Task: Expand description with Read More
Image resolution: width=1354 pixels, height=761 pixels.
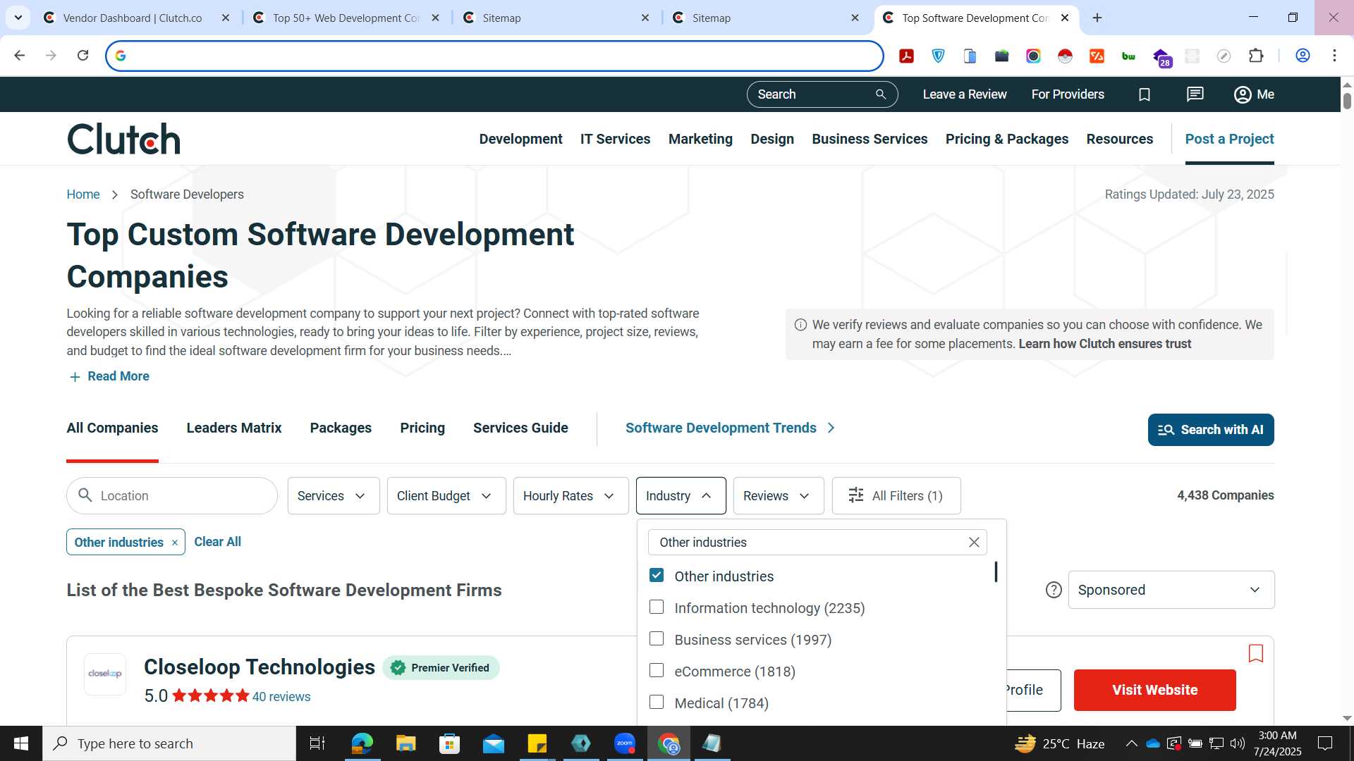Action: (x=109, y=376)
